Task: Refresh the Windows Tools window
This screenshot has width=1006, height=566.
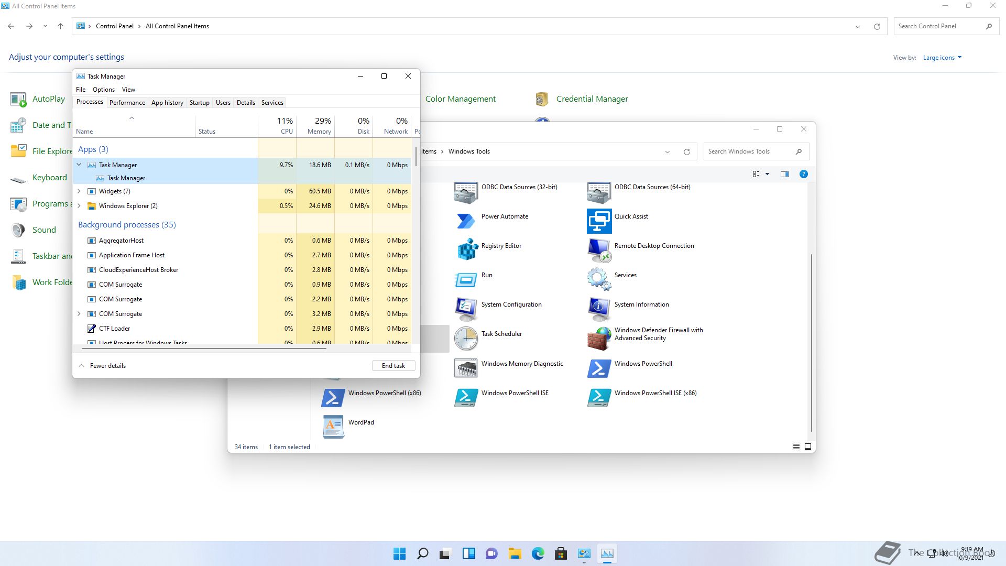Action: pos(686,152)
